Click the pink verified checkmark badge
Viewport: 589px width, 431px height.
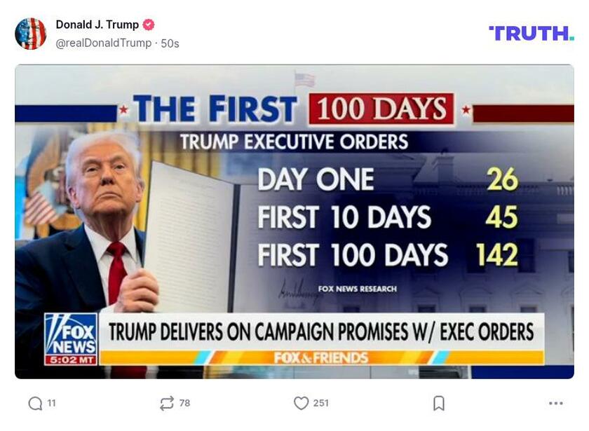pyautogui.click(x=147, y=22)
